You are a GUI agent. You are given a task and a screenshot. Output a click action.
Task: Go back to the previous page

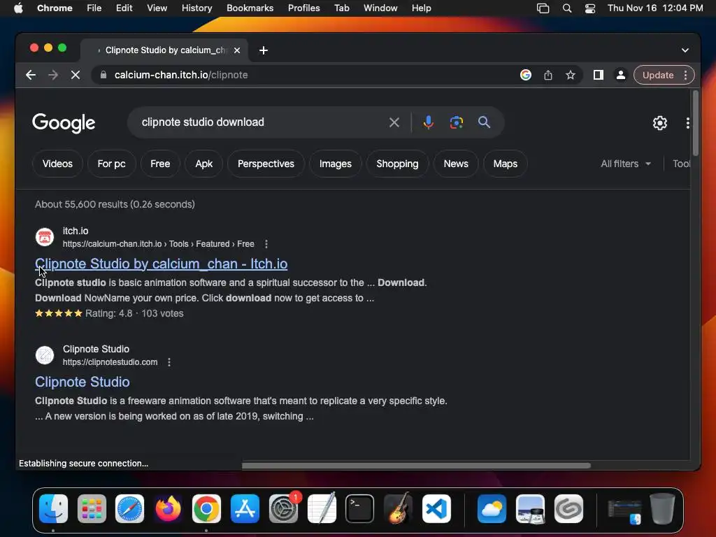pos(31,75)
